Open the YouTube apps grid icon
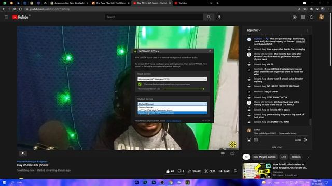This screenshot has width=332, height=186. [x=303, y=17]
